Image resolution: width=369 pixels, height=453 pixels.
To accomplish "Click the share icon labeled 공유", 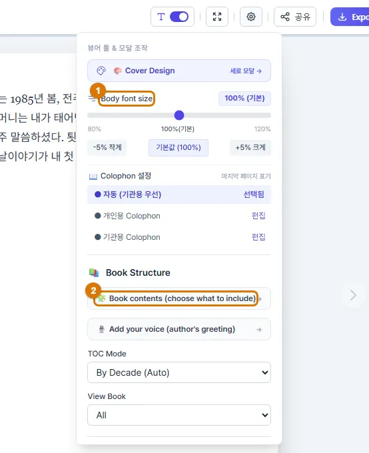I will (285, 17).
